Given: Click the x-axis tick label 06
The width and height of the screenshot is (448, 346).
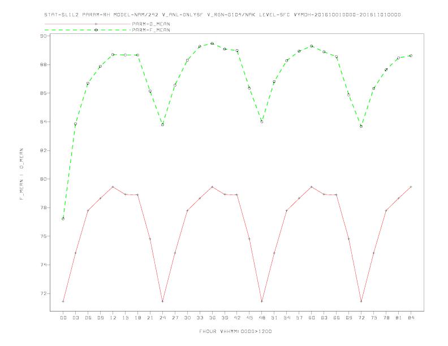Looking at the screenshot, I should coord(88,318).
